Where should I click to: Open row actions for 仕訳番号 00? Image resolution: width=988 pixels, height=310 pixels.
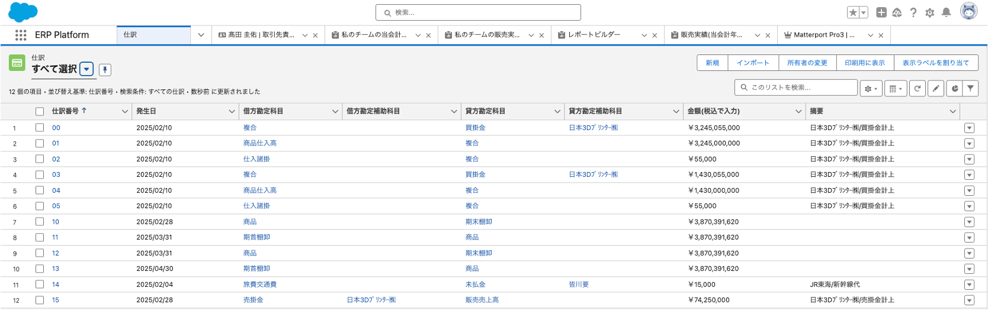(x=969, y=128)
